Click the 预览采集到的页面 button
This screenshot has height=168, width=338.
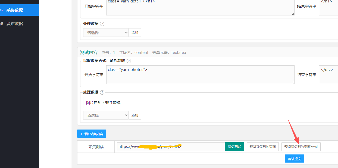tap(262, 147)
